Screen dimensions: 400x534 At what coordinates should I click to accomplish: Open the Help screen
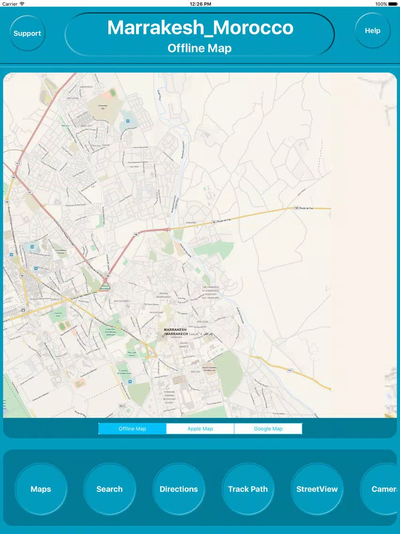pyautogui.click(x=372, y=31)
